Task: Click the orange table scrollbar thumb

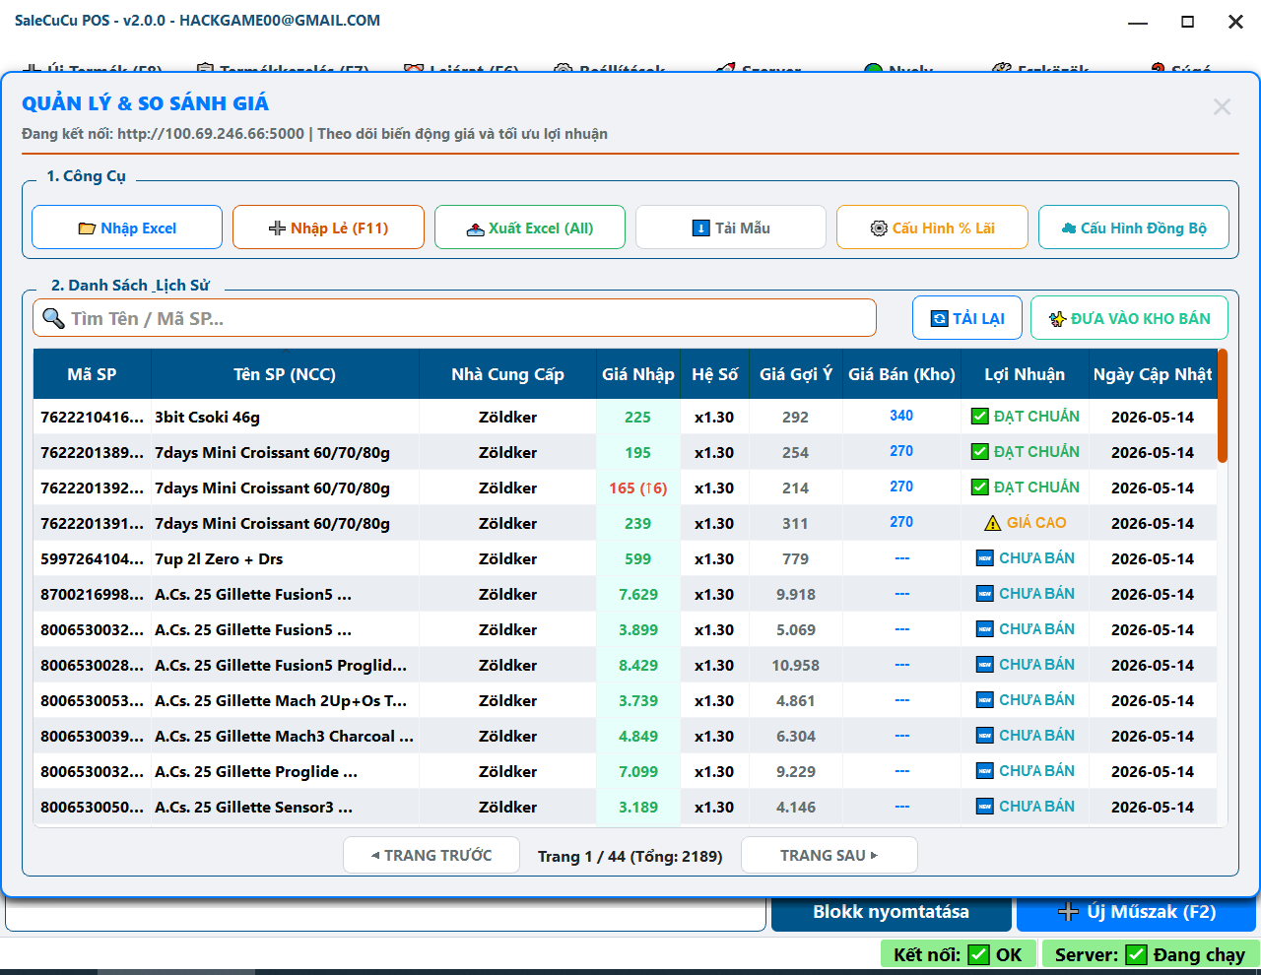Action: coord(1223,406)
